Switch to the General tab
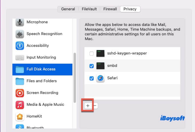Image resolution: width=195 pixels, height=132 pixels. (x=68, y=9)
